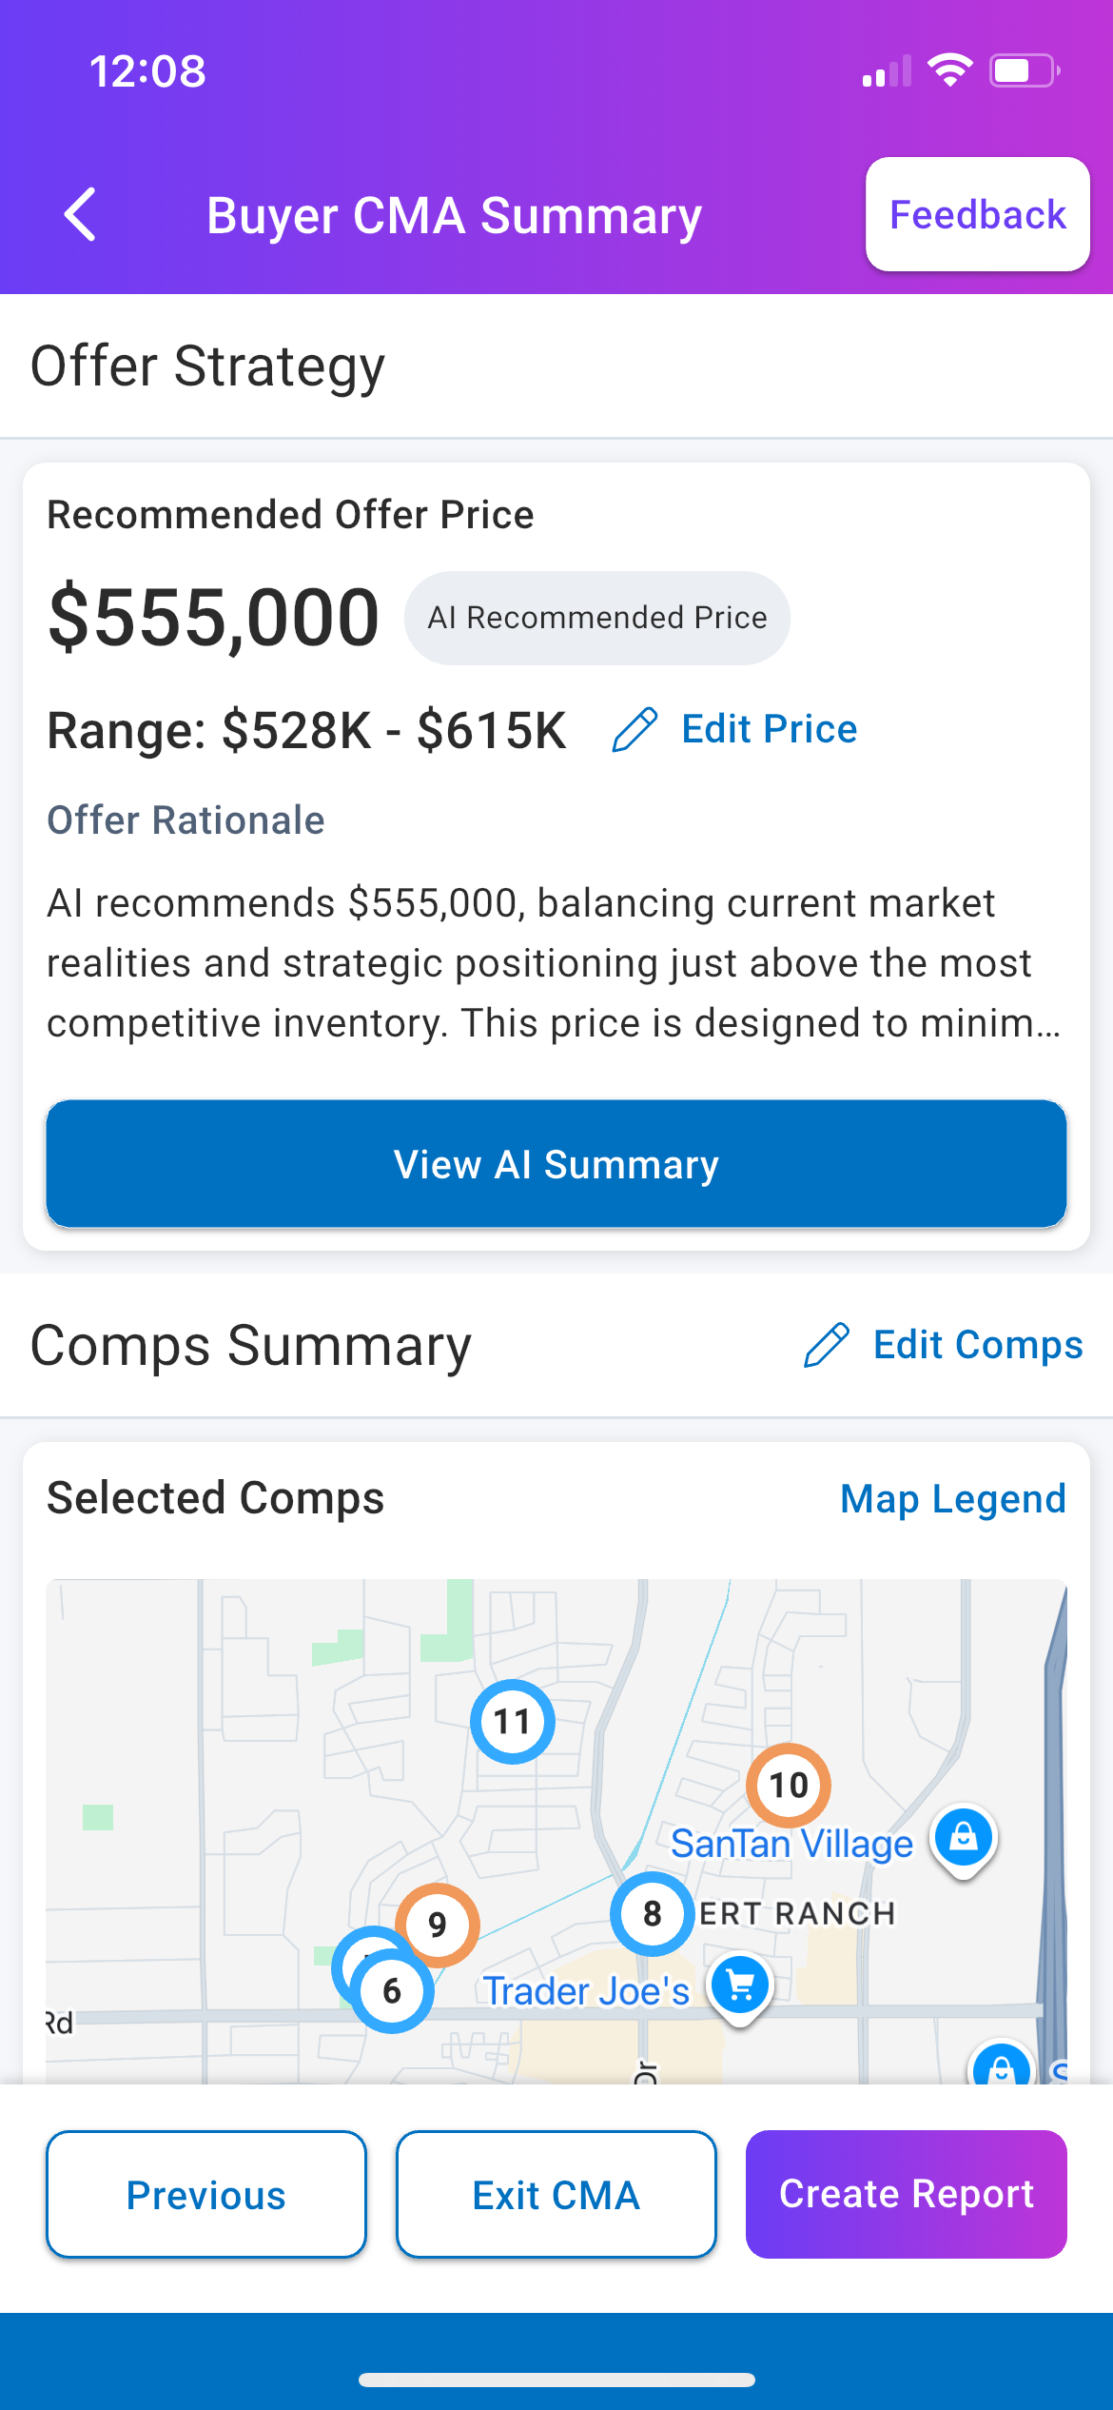This screenshot has height=2410, width=1113.
Task: Open the Map Legend
Action: pyautogui.click(x=952, y=1498)
